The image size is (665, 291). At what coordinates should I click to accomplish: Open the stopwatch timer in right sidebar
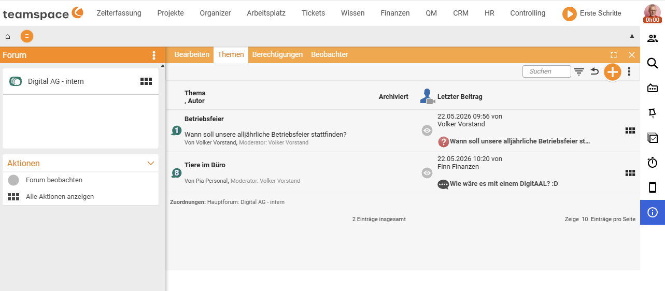pos(653,163)
